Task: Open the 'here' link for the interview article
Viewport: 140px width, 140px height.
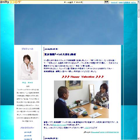Action: (x=87, y=128)
